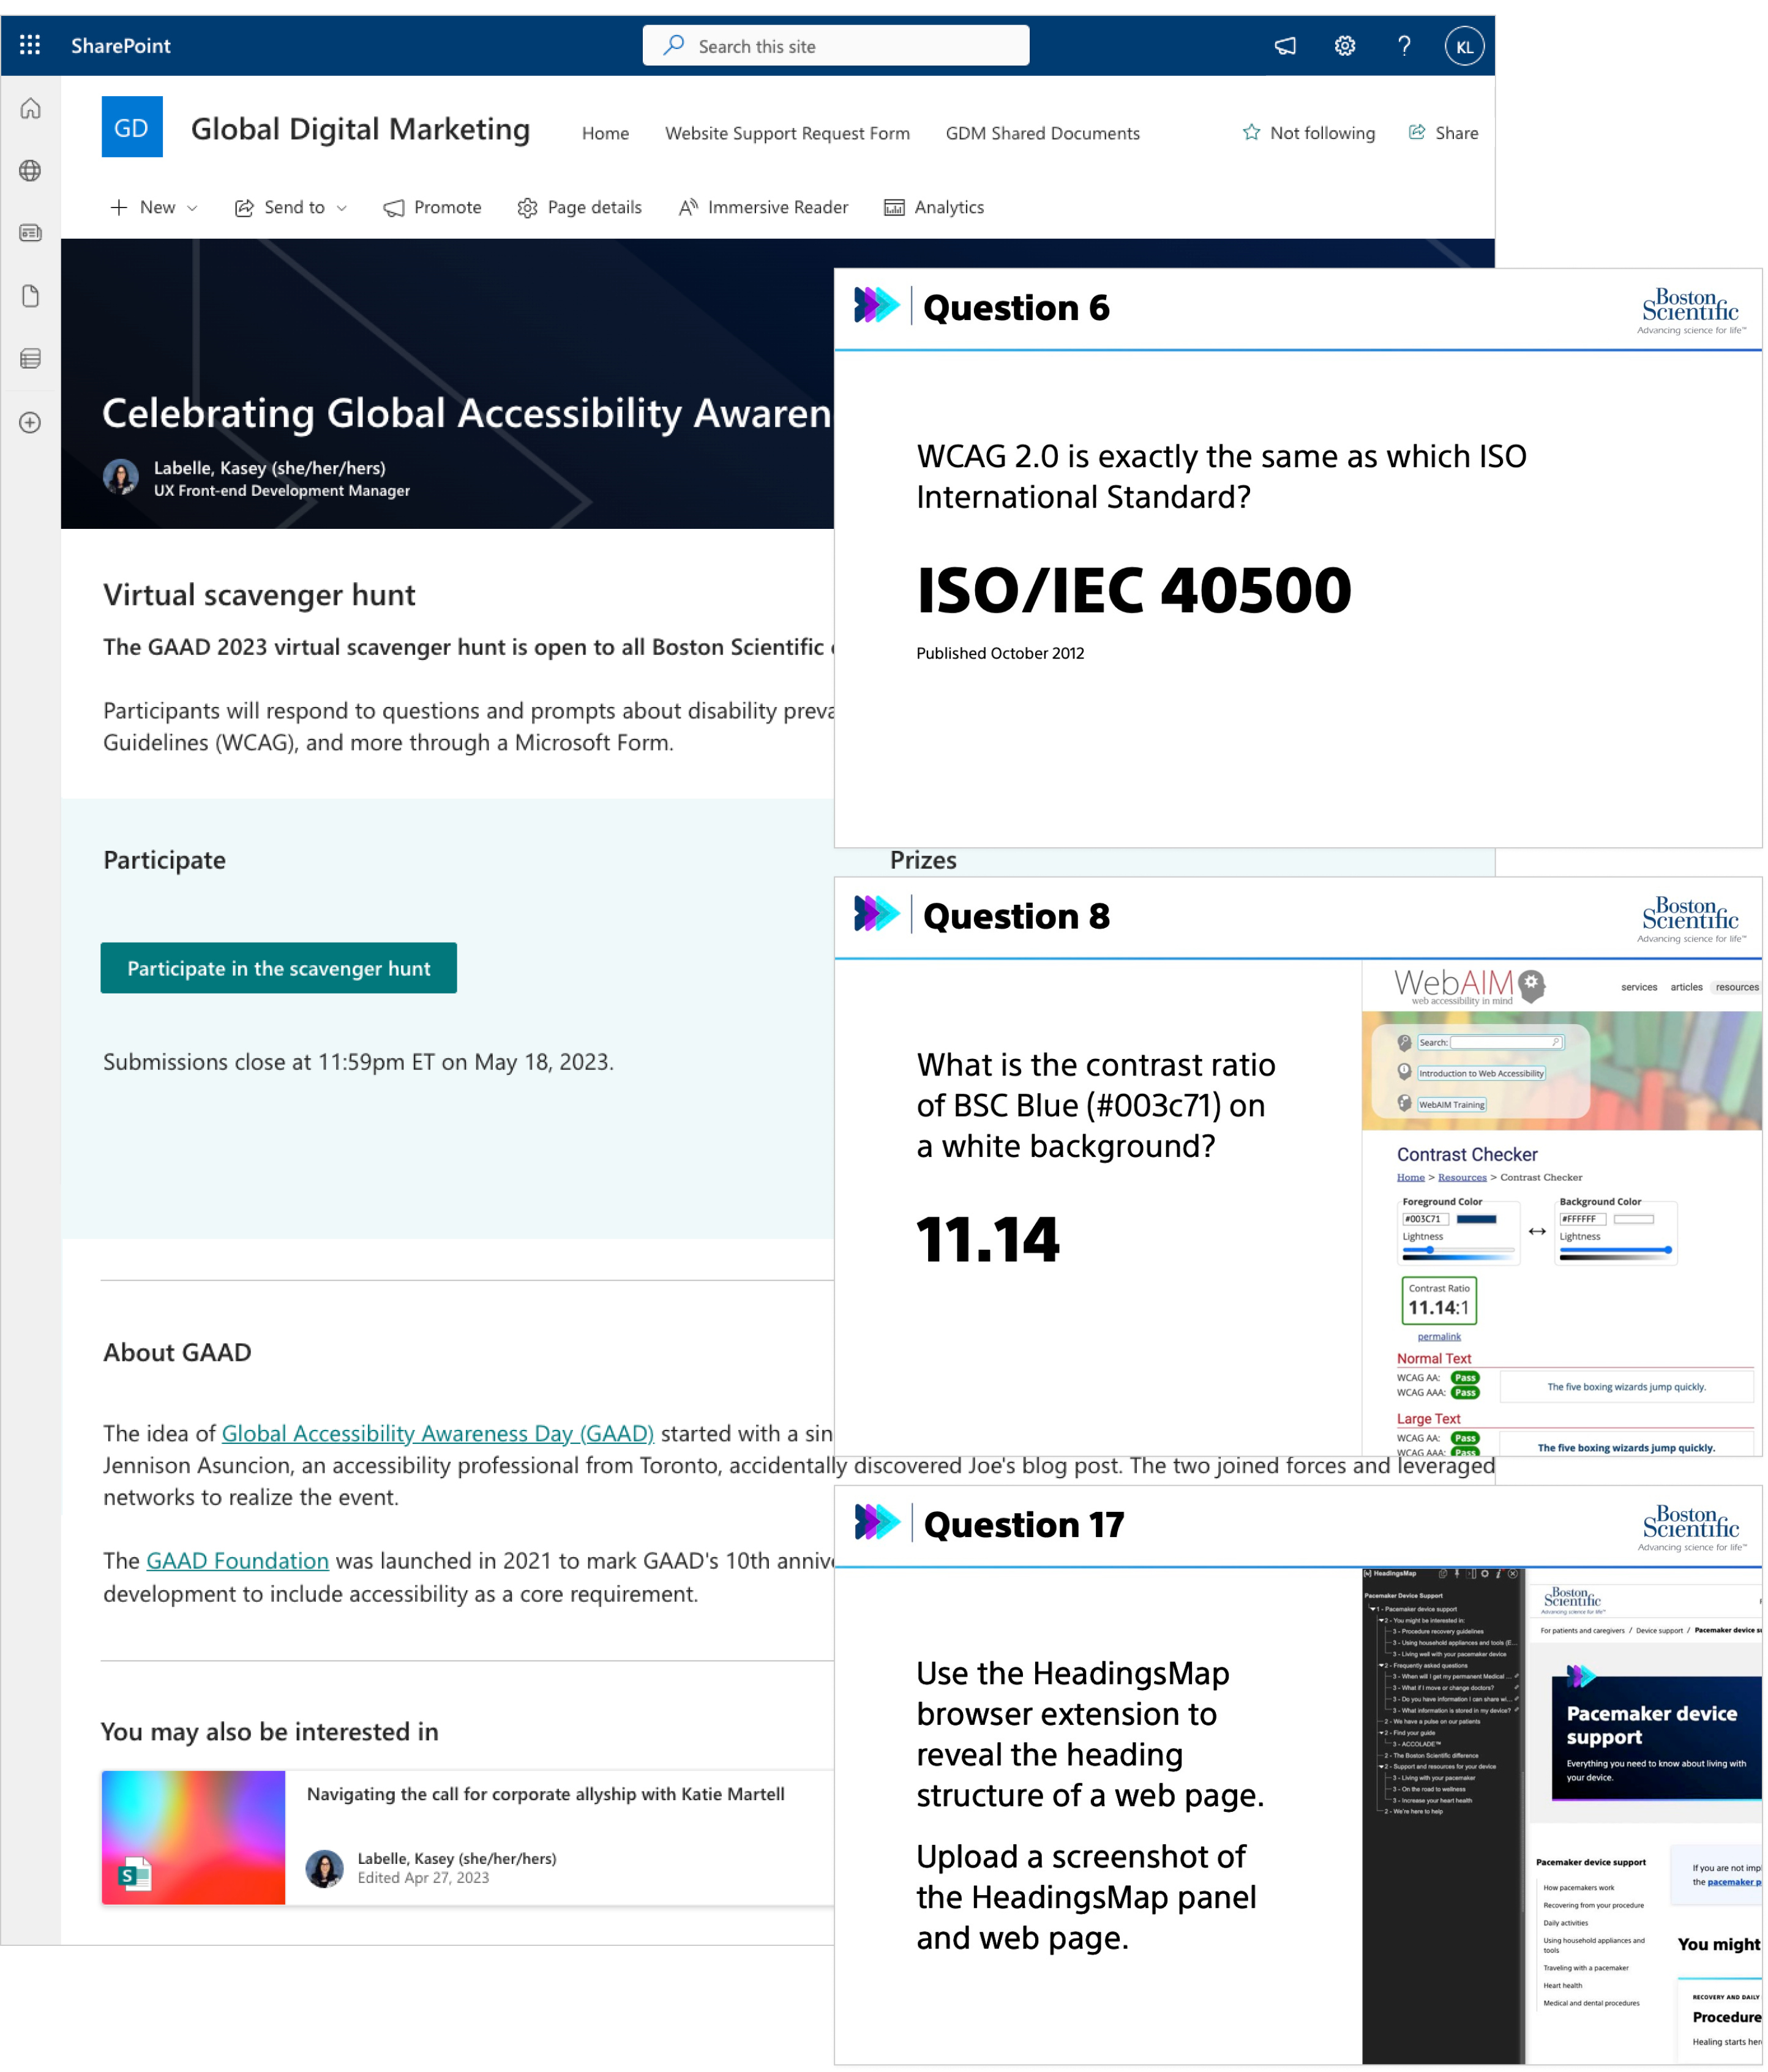Image resolution: width=1768 pixels, height=2072 pixels.
Task: Toggle the Share button for this page
Action: tap(1438, 132)
